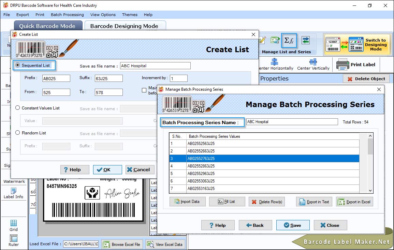Image resolution: width=394 pixels, height=250 pixels.
Task: Click the swap arrows icon in the toolbar
Action: click(x=306, y=40)
